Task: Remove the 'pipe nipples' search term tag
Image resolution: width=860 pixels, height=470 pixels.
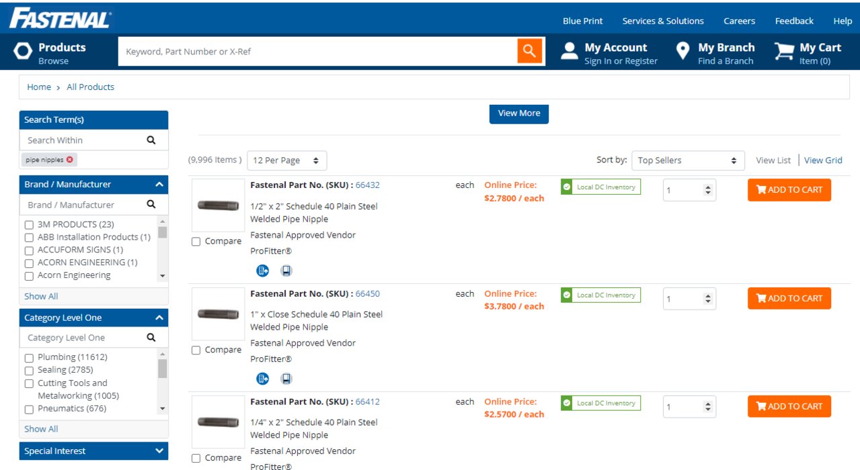Action: pyautogui.click(x=69, y=160)
